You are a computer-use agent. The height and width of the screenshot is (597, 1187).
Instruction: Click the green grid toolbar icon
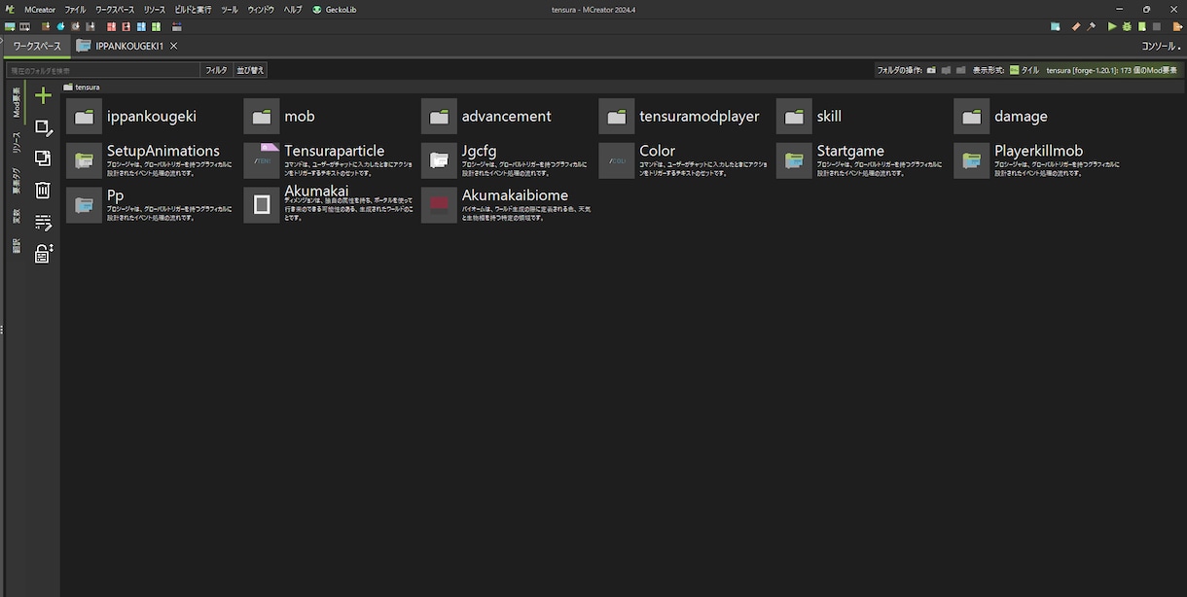tap(156, 27)
